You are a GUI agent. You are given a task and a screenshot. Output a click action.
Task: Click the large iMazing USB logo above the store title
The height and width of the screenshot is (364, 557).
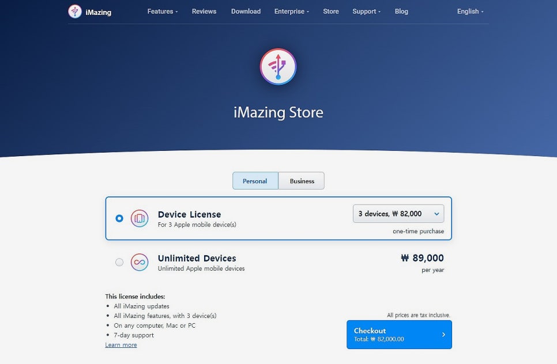click(278, 67)
